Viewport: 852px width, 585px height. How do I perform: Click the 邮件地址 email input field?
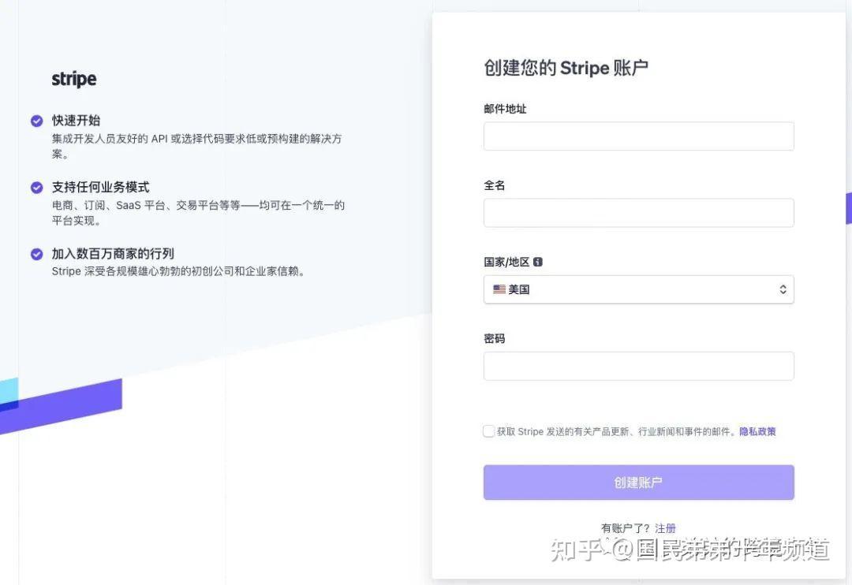click(638, 136)
